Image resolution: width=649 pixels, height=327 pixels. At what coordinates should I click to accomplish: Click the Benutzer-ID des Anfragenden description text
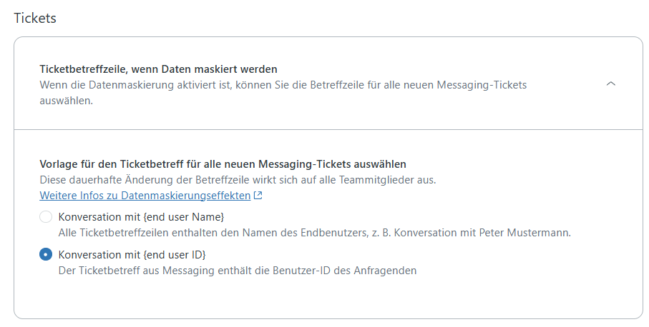(x=238, y=271)
